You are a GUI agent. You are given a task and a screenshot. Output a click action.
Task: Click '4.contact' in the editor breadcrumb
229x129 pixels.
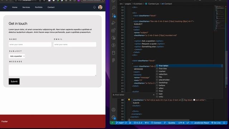pyautogui.click(x=138, y=4)
